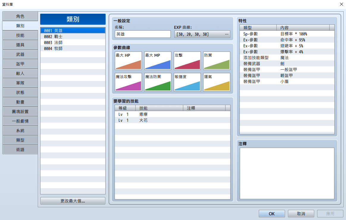The width and height of the screenshot is (346, 220).
Task: Select the 火花 skill row
Action: pos(172,120)
